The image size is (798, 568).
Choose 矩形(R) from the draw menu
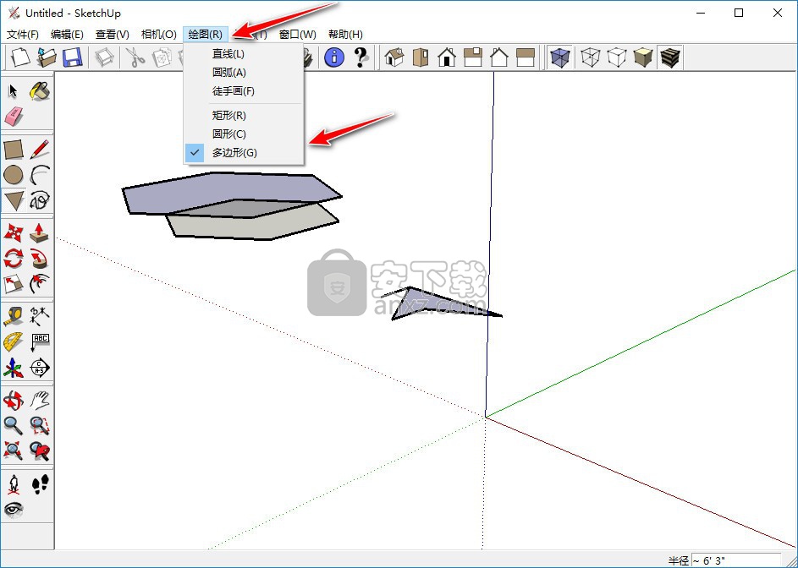coord(244,116)
